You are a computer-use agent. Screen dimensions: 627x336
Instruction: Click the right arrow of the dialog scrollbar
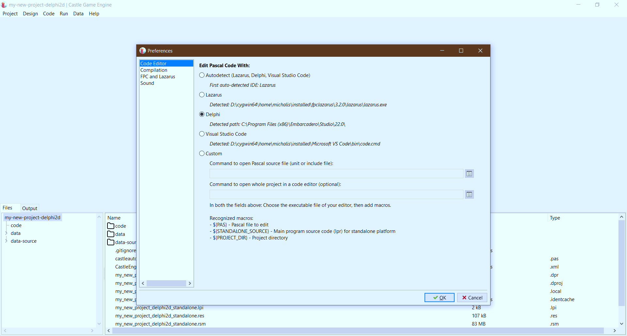click(x=190, y=283)
